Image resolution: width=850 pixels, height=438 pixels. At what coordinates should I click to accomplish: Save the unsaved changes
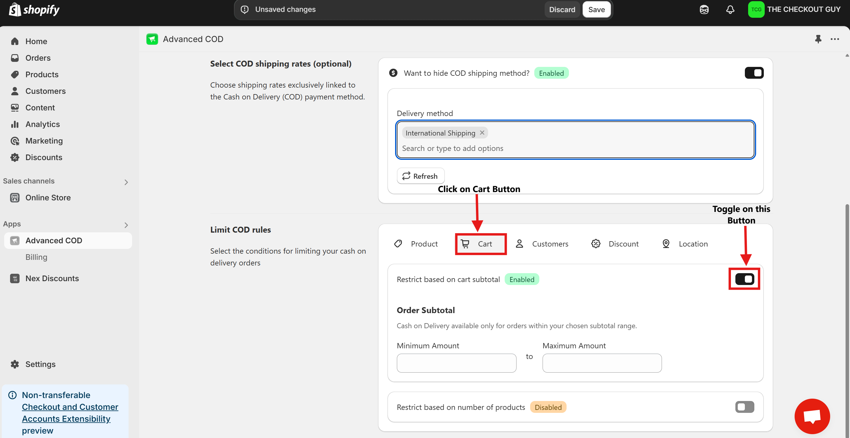click(596, 9)
